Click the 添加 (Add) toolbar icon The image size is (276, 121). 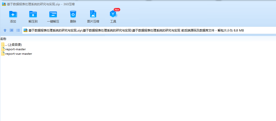tap(13, 14)
